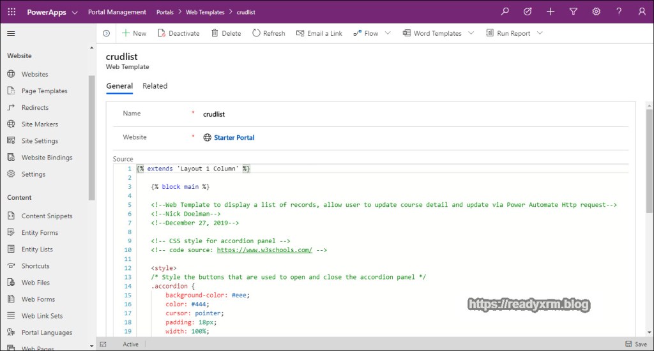This screenshot has height=351, width=654.
Task: Click the task flow target icon
Action: (528, 11)
